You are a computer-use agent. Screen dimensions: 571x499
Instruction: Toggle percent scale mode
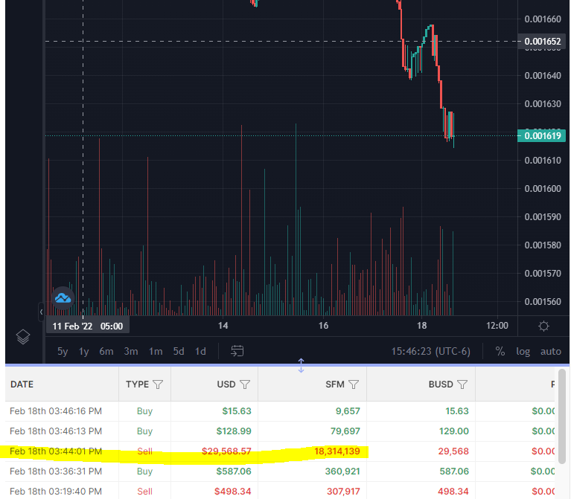[x=500, y=351]
